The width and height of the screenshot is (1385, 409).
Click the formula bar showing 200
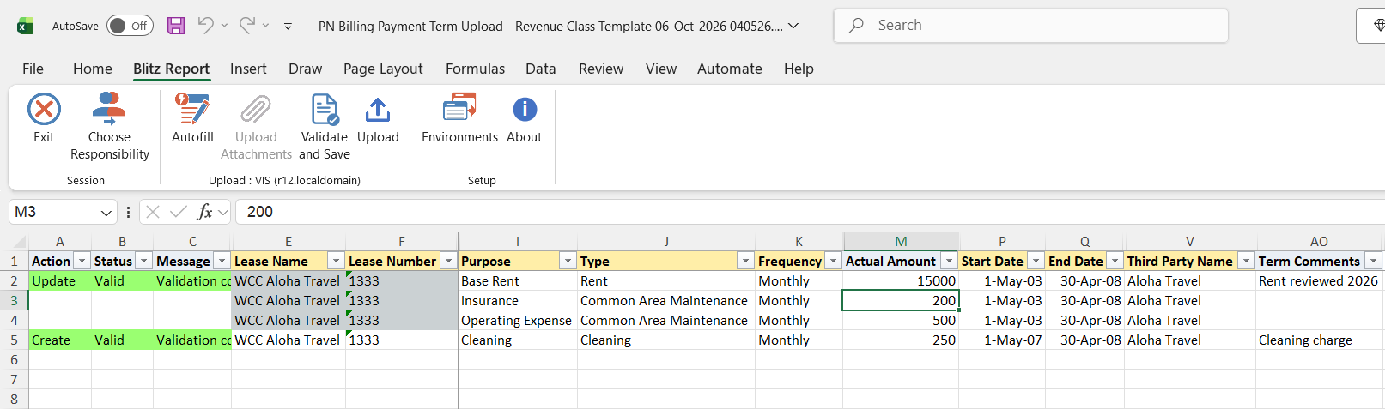coord(807,212)
